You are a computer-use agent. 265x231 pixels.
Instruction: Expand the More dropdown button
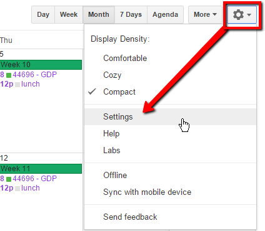pyautogui.click(x=205, y=14)
